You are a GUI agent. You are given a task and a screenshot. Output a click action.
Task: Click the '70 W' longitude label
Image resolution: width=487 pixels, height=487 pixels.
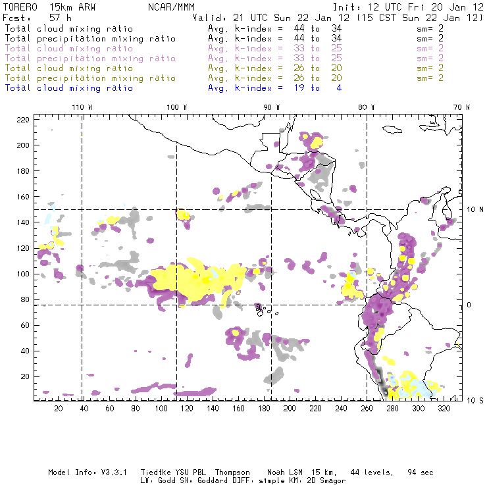[461, 107]
